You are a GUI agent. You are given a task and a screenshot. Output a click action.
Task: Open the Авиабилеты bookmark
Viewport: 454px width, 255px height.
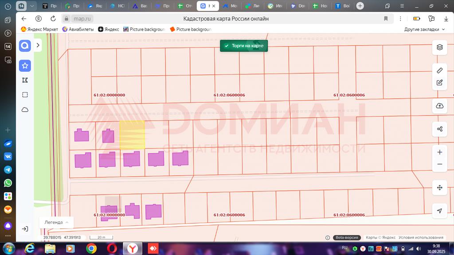[78, 29]
